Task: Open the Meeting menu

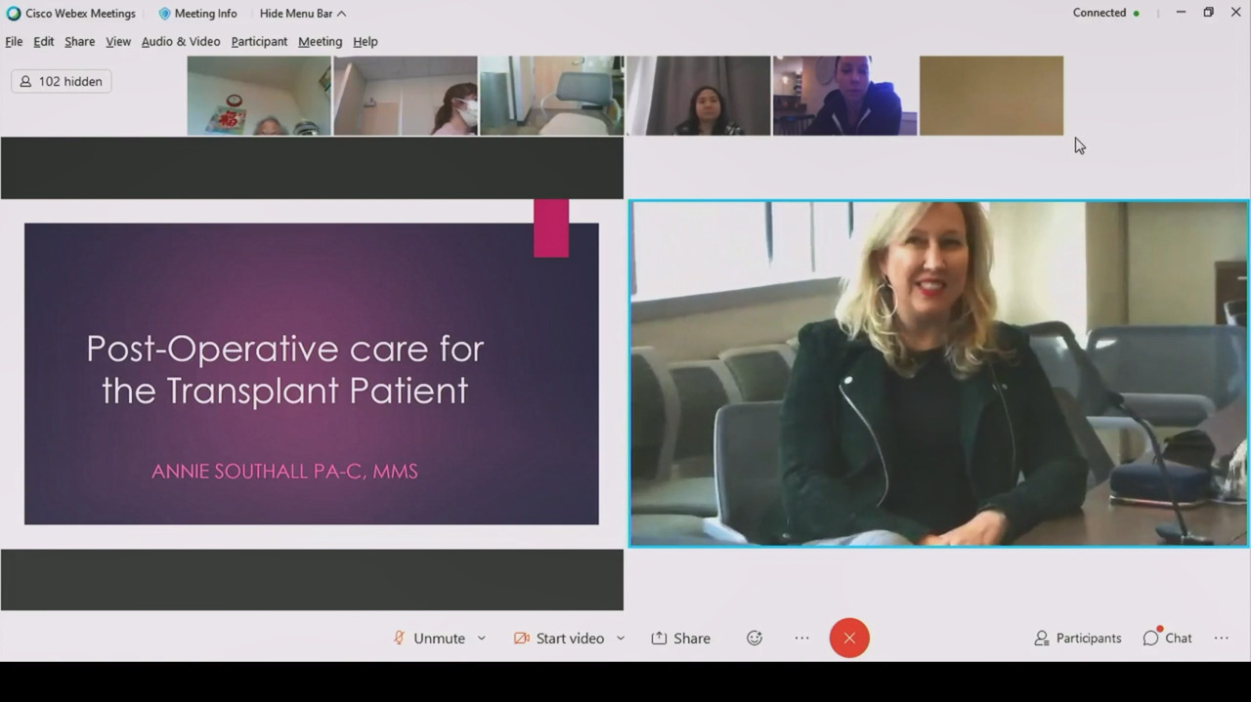Action: [x=321, y=42]
